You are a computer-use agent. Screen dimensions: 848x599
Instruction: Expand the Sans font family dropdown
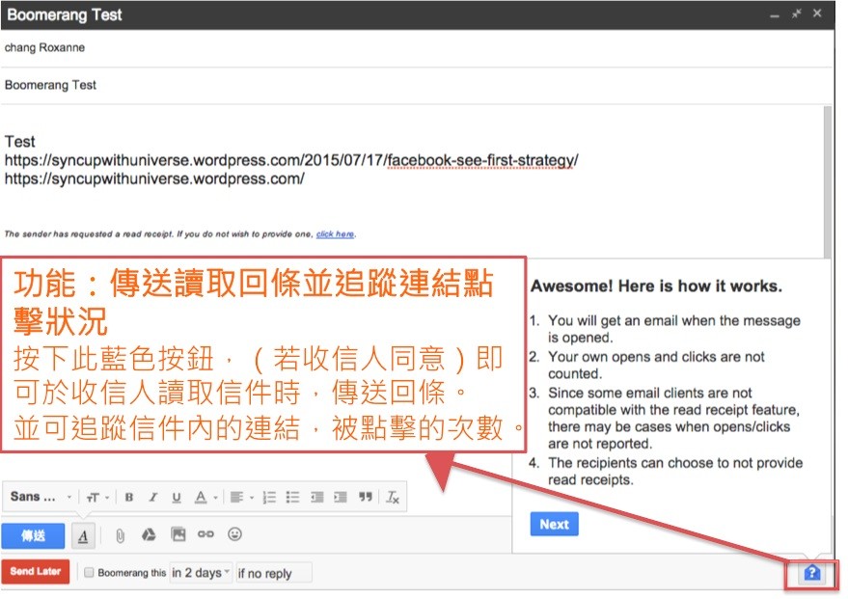[x=41, y=498]
